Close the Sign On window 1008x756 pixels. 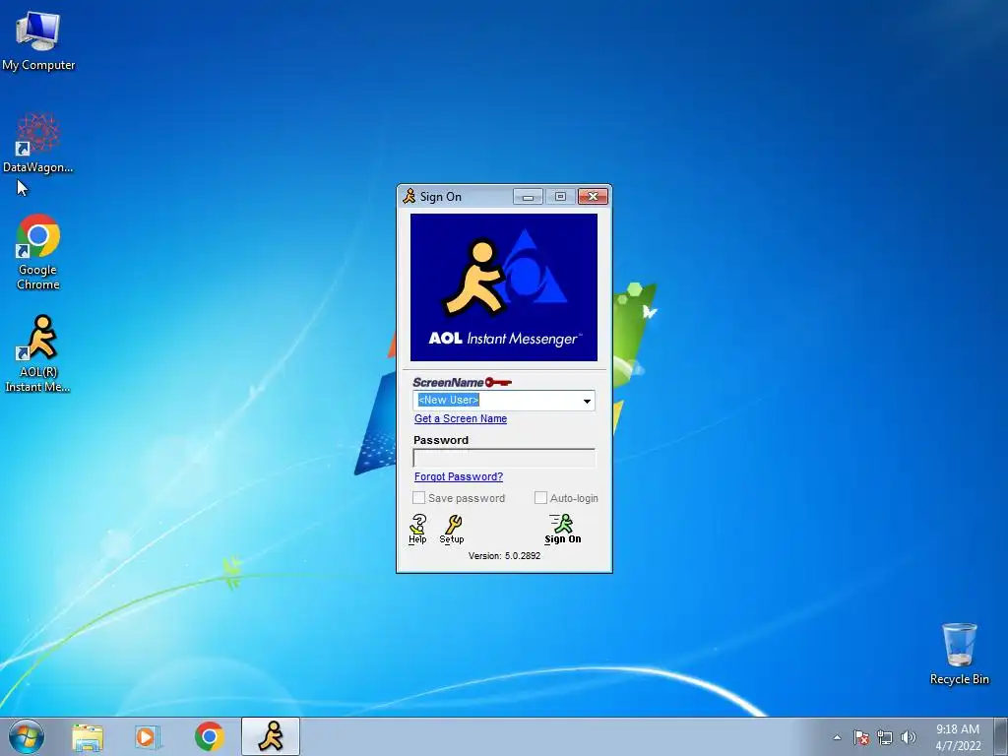click(x=593, y=197)
